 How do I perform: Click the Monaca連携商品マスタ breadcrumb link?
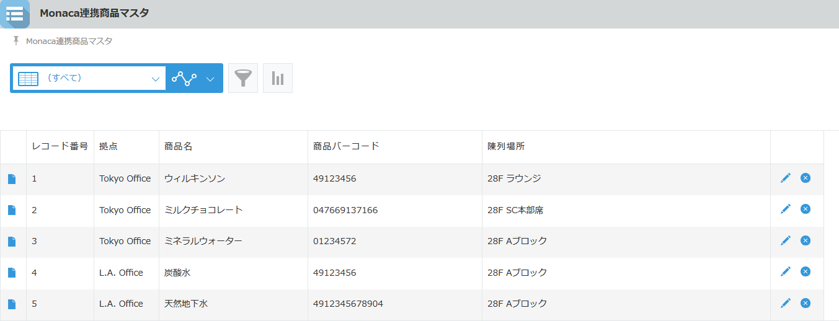pos(69,42)
